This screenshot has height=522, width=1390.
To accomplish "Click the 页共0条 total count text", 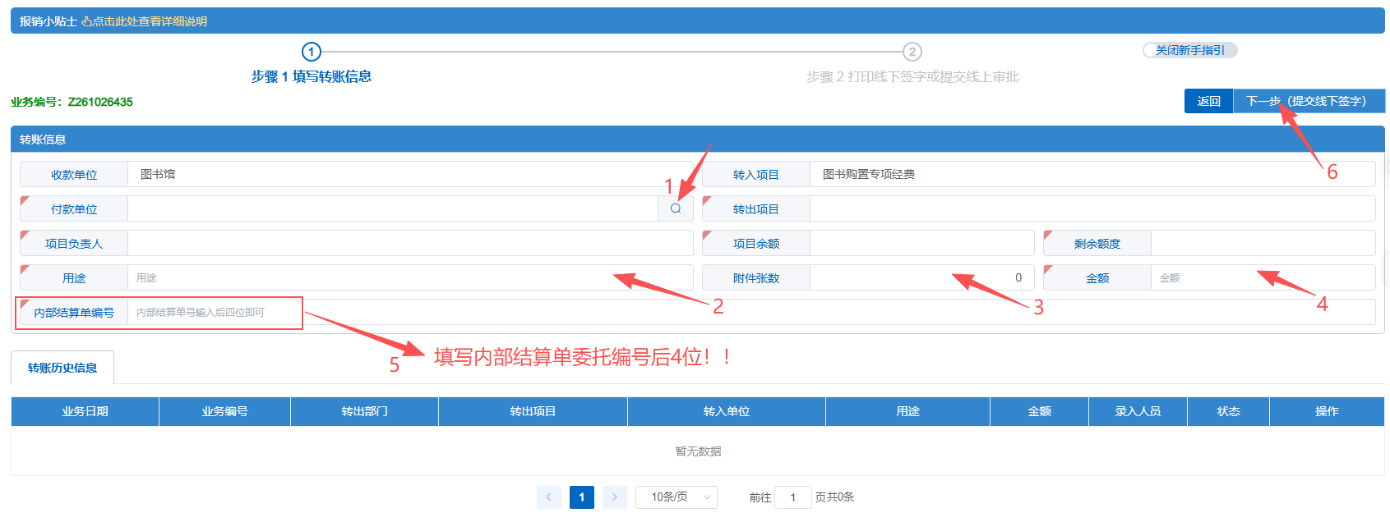I will pos(834,497).
